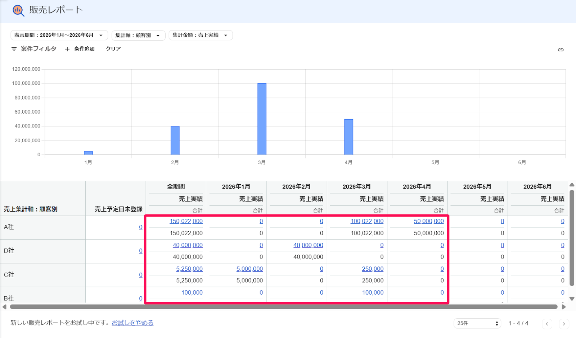The height and width of the screenshot is (338, 576).
Task: Click C社 売上予定日未登録 link 0
Action: 141,275
